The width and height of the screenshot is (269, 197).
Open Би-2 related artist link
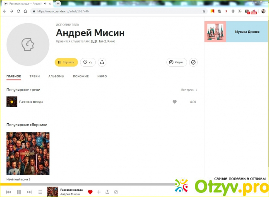click(102, 41)
